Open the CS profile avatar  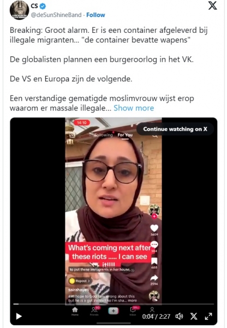(x=19, y=10)
